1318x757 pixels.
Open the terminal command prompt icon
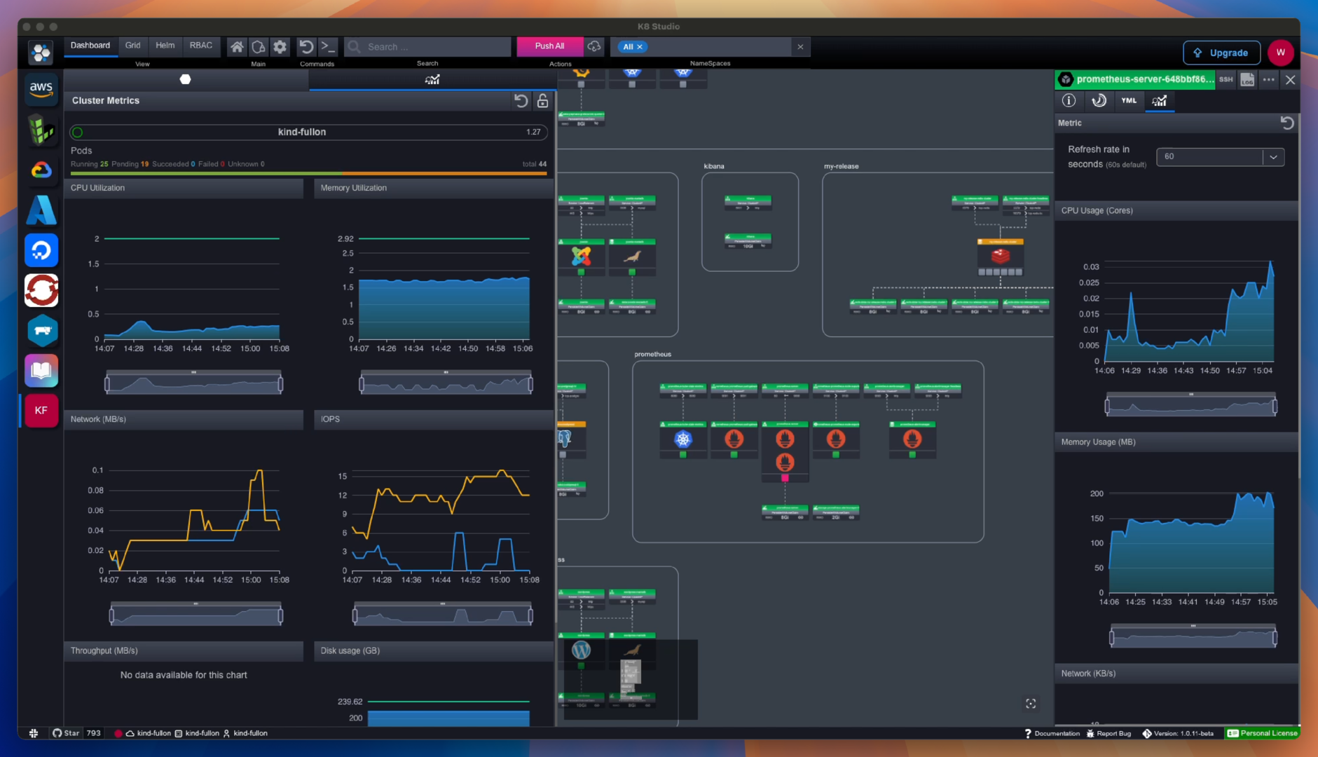(327, 47)
